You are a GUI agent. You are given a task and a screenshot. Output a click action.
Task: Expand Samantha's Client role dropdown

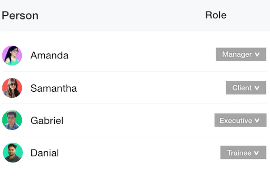(246, 88)
